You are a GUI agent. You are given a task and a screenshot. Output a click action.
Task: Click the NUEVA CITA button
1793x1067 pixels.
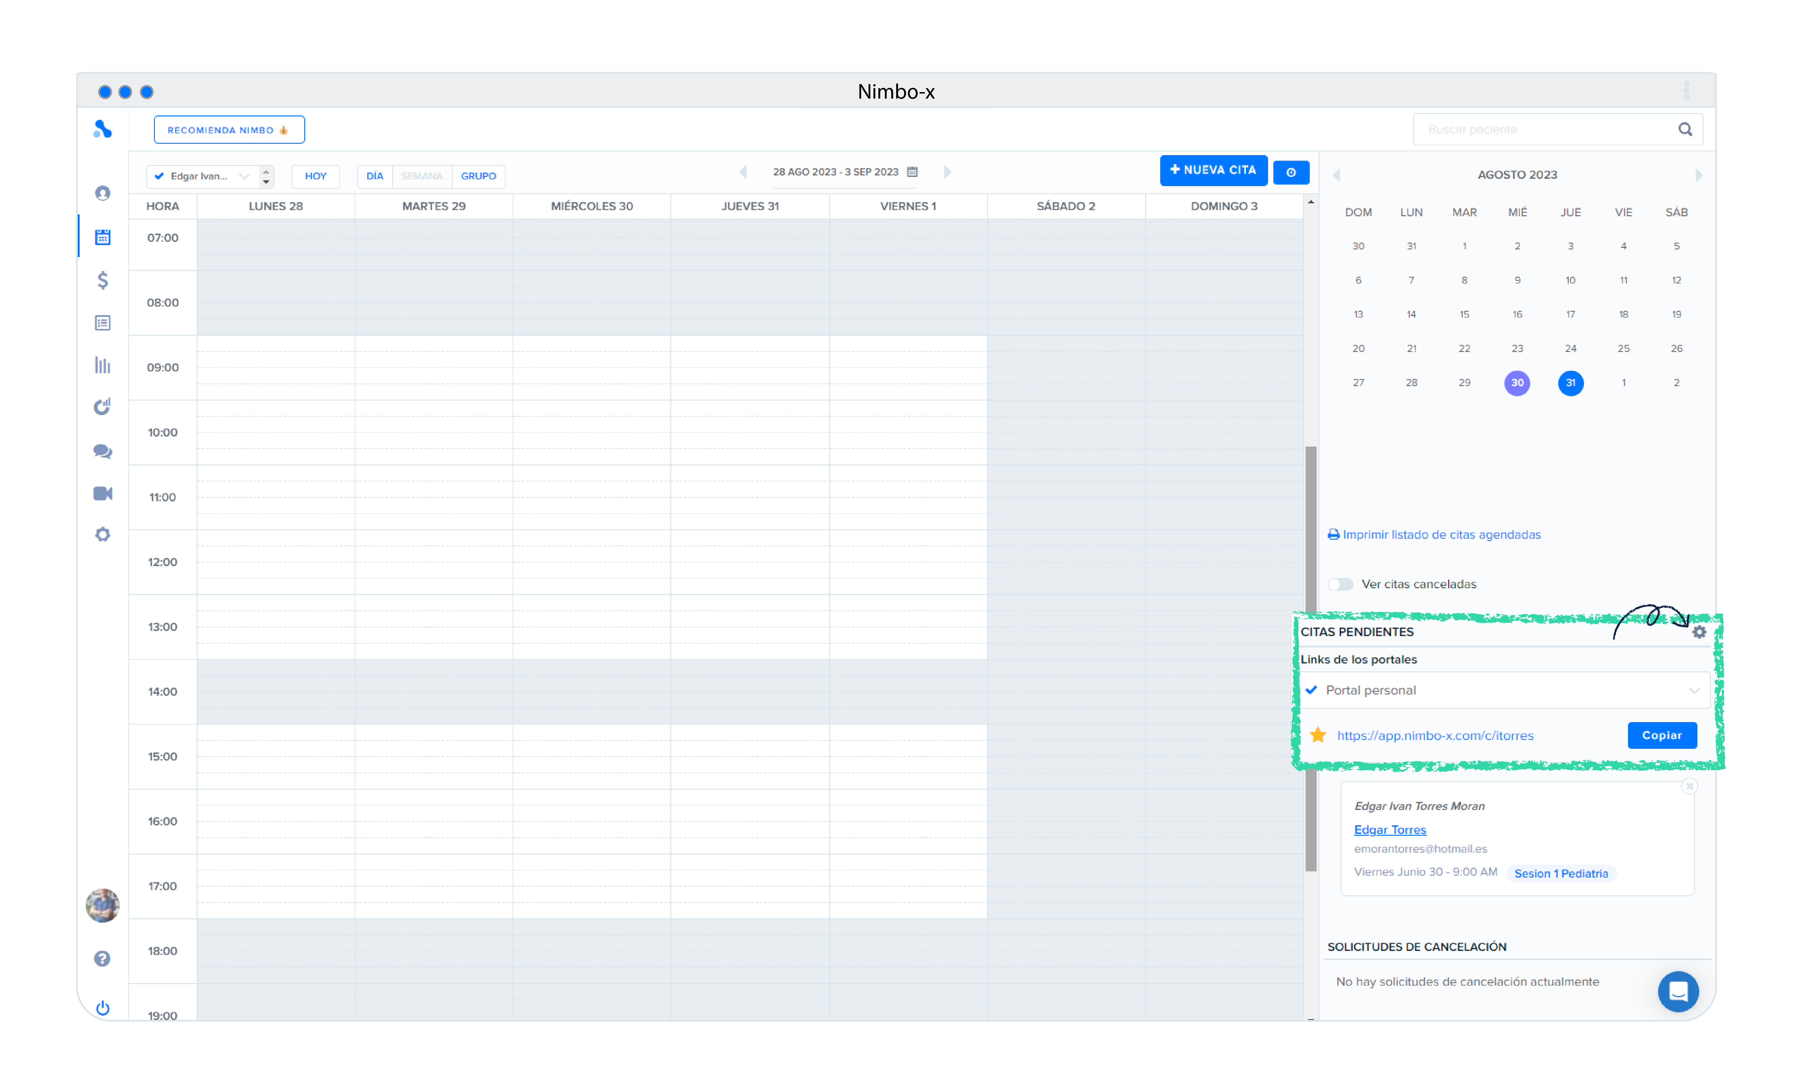point(1213,170)
